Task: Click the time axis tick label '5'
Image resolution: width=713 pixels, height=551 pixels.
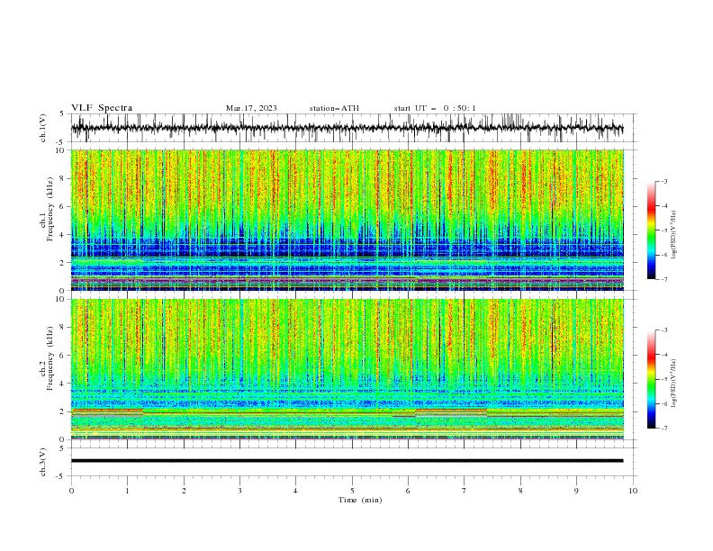Action: pyautogui.click(x=352, y=491)
